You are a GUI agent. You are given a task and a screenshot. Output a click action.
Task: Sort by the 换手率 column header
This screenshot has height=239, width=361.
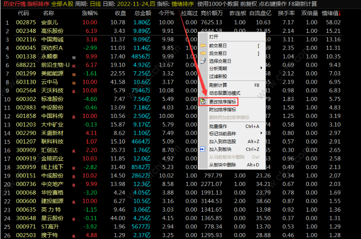[x=286, y=13]
